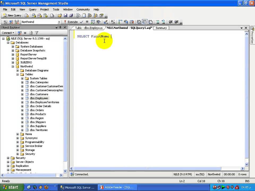This screenshot has width=255, height=191.
Task: Specify Values for Template Parameters
Action: click(x=113, y=22)
